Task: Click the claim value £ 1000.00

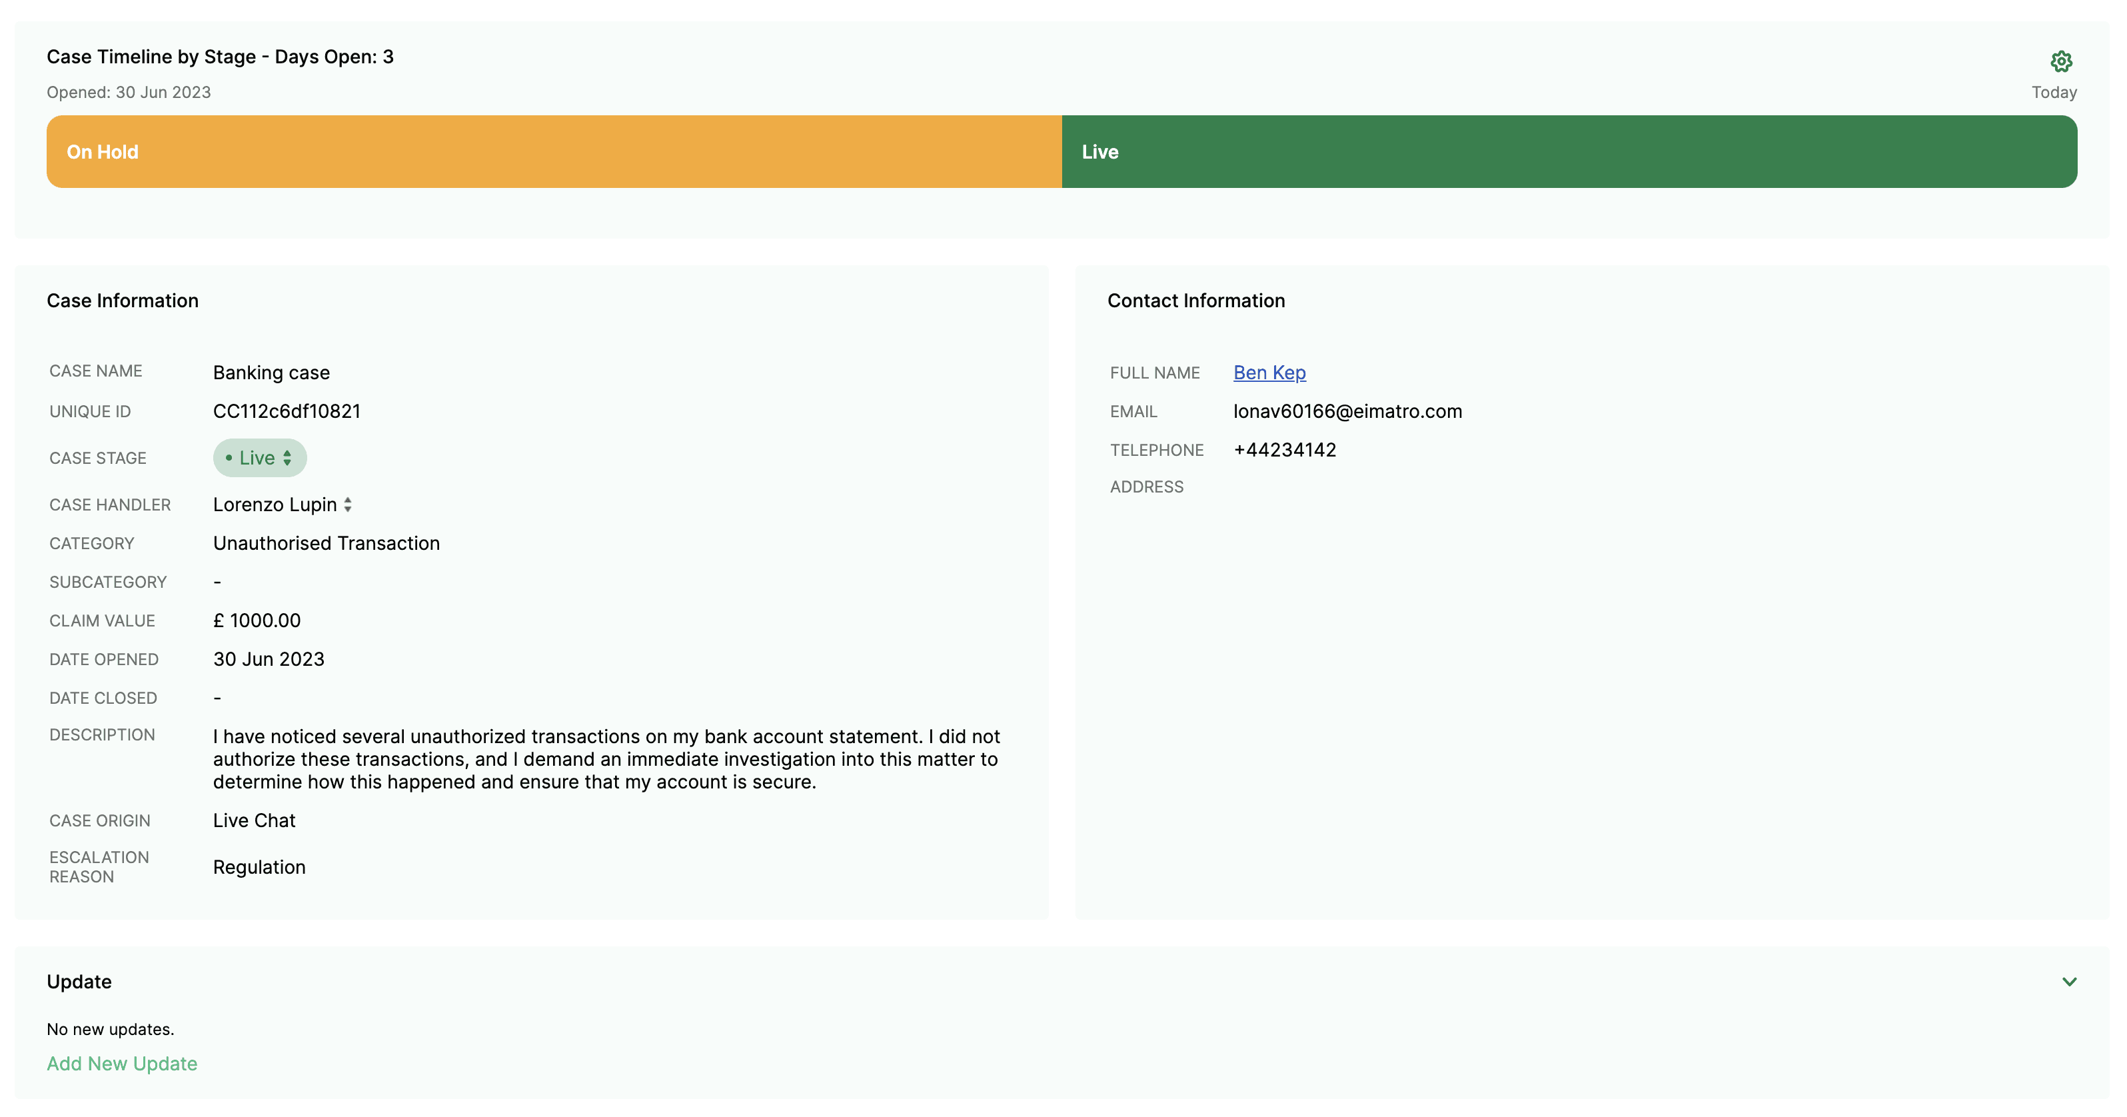Action: point(257,621)
